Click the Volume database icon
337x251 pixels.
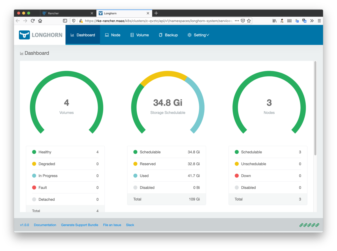(x=132, y=35)
